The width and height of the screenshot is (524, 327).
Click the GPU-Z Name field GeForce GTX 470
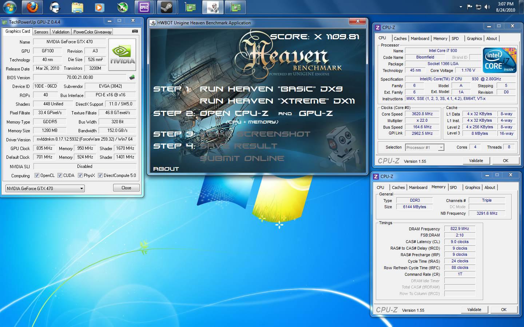click(x=70, y=42)
